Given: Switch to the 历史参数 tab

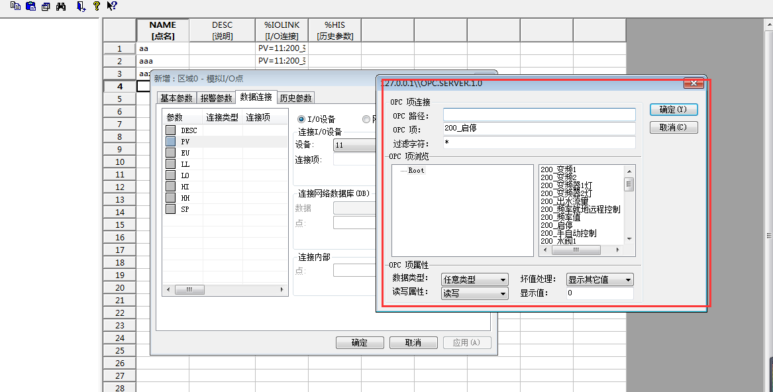Looking at the screenshot, I should click(296, 98).
